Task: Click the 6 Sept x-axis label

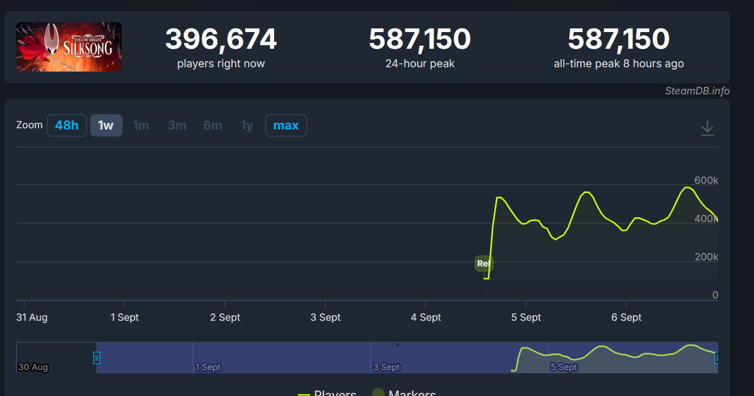Action: coord(627,317)
